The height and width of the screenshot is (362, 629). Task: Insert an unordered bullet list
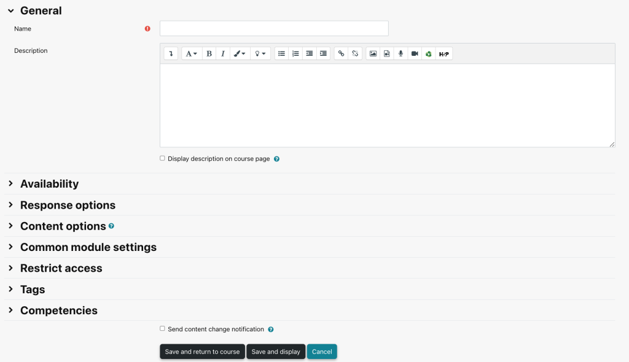tap(281, 54)
